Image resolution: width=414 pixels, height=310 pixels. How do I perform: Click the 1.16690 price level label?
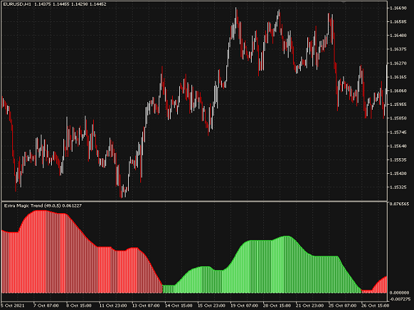point(398,8)
